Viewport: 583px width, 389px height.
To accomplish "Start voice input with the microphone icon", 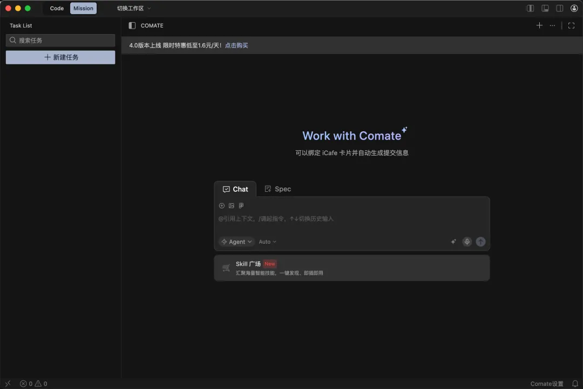I will [x=467, y=242].
